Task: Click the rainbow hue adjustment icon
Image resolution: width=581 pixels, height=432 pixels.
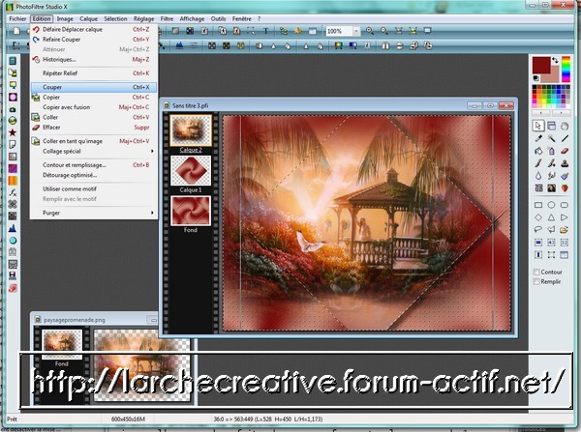Action: click(338, 45)
